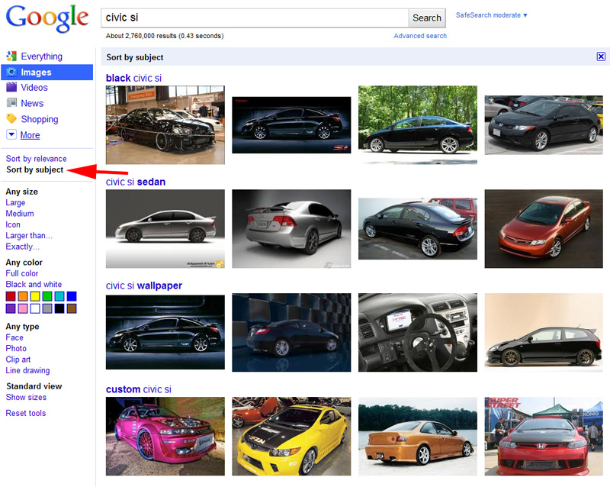
Task: Switch to Sort by relevance
Action: point(36,159)
